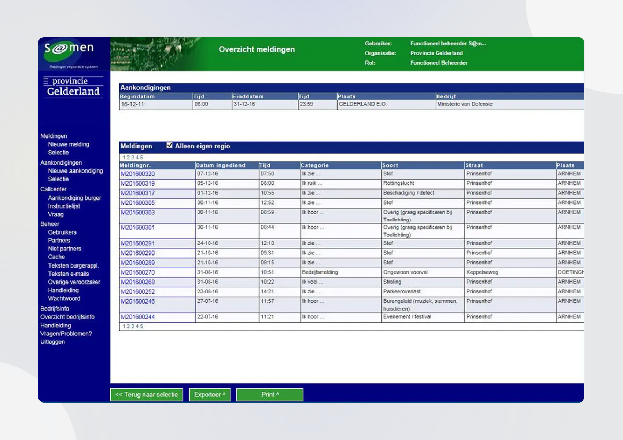
Task: Click the Meldingen sidebar heading
Action: [x=54, y=136]
